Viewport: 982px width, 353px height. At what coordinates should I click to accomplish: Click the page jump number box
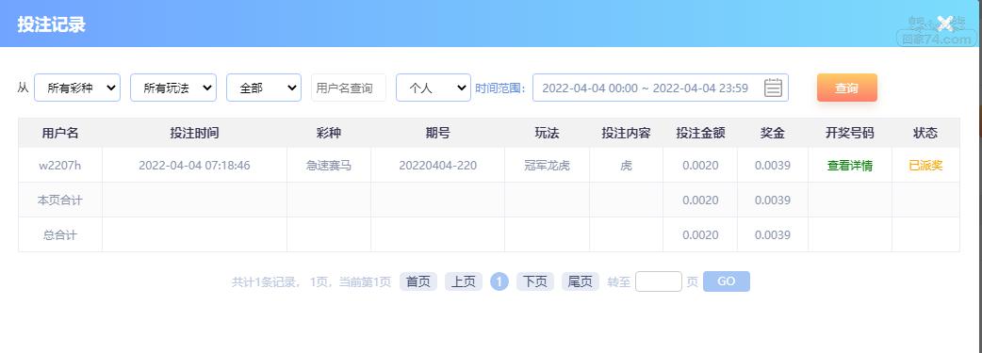tap(658, 281)
